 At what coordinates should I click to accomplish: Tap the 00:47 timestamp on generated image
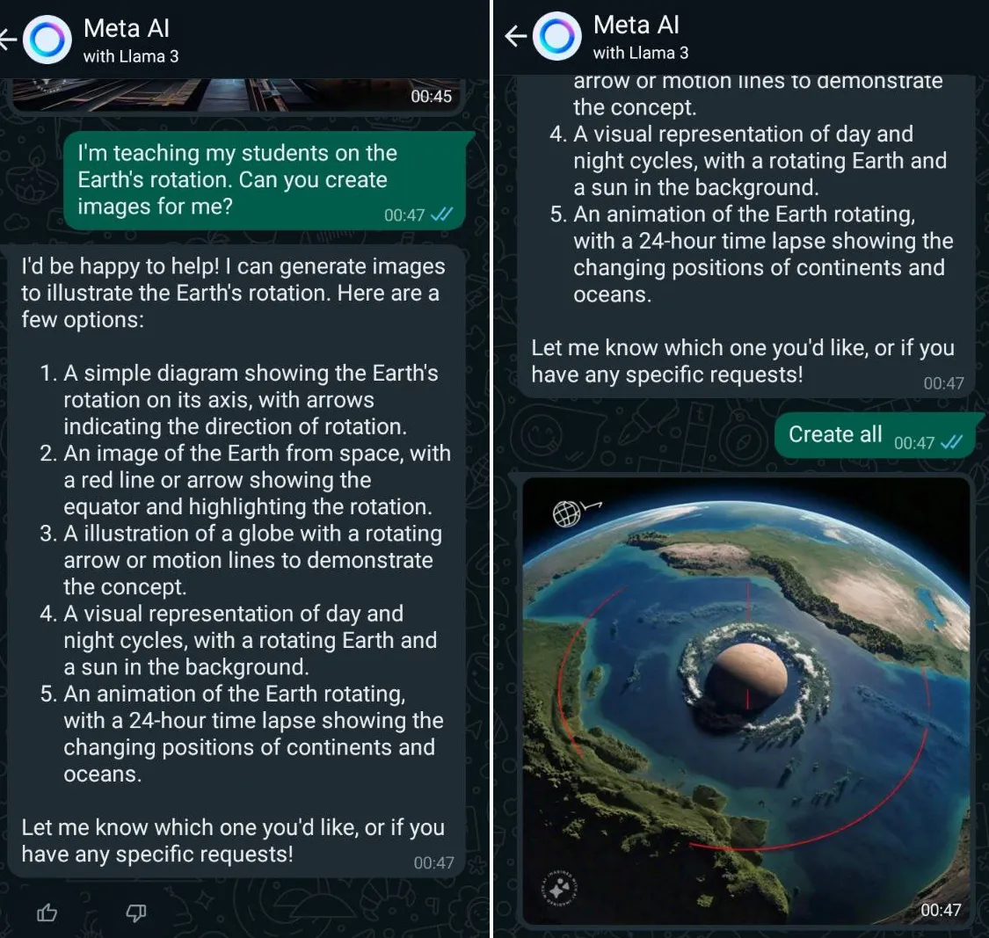[941, 910]
